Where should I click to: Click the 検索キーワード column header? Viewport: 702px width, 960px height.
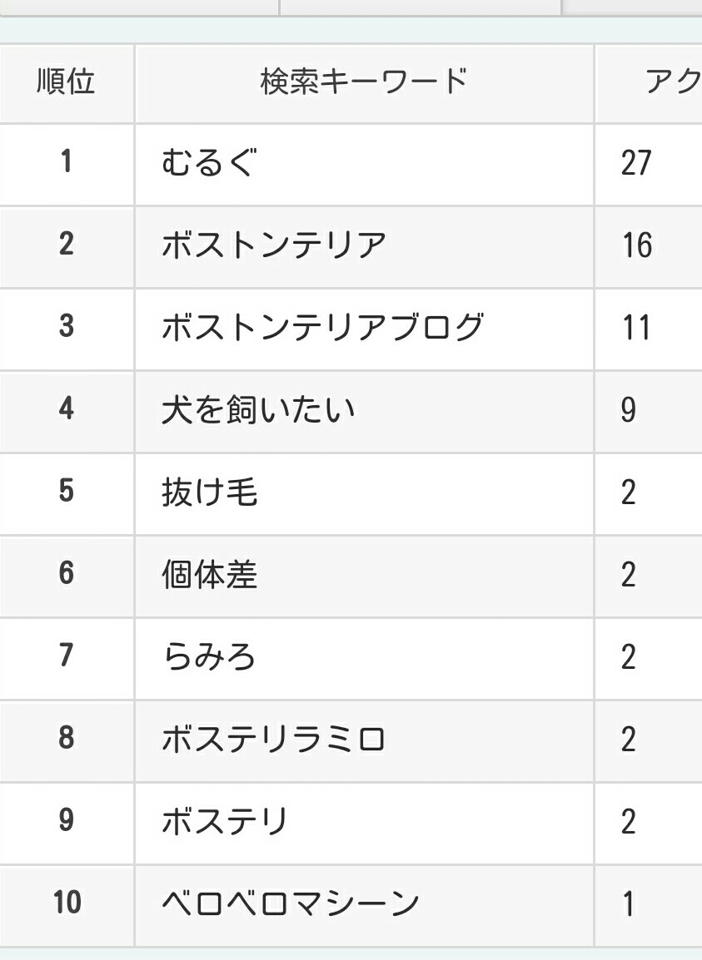pos(364,82)
